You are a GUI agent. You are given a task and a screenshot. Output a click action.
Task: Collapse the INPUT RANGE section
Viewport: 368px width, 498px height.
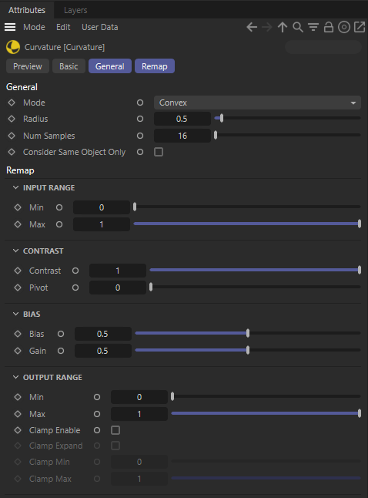coord(15,187)
